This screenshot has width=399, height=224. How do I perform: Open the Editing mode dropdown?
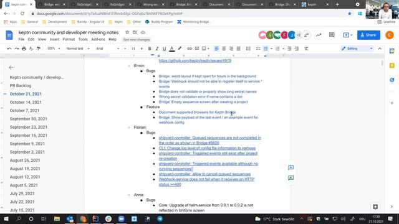point(357,49)
